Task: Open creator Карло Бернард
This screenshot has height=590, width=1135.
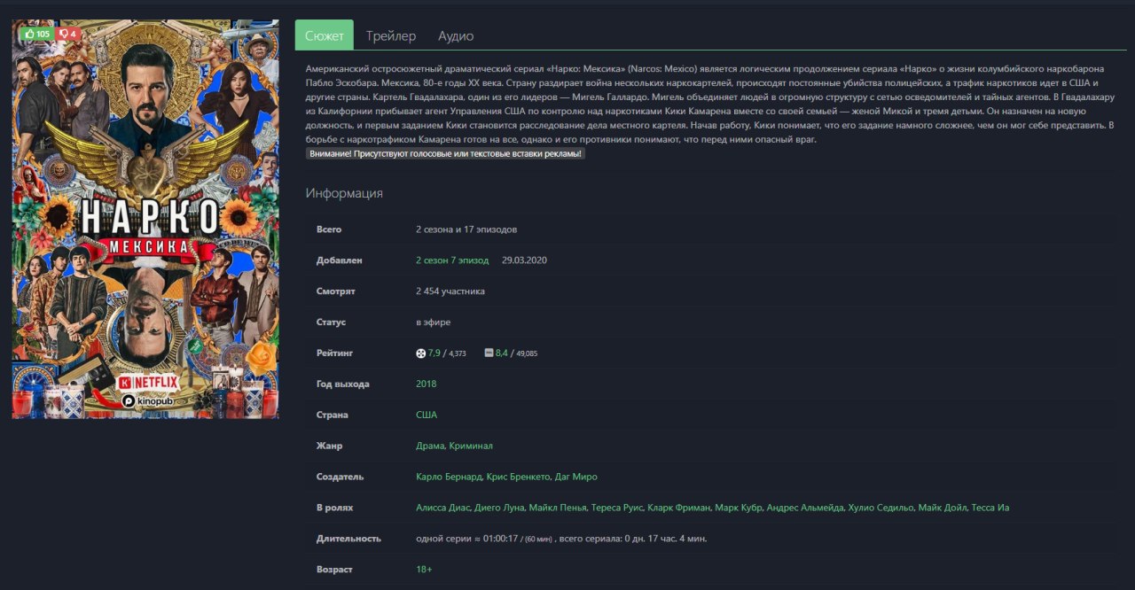Action: [x=450, y=477]
